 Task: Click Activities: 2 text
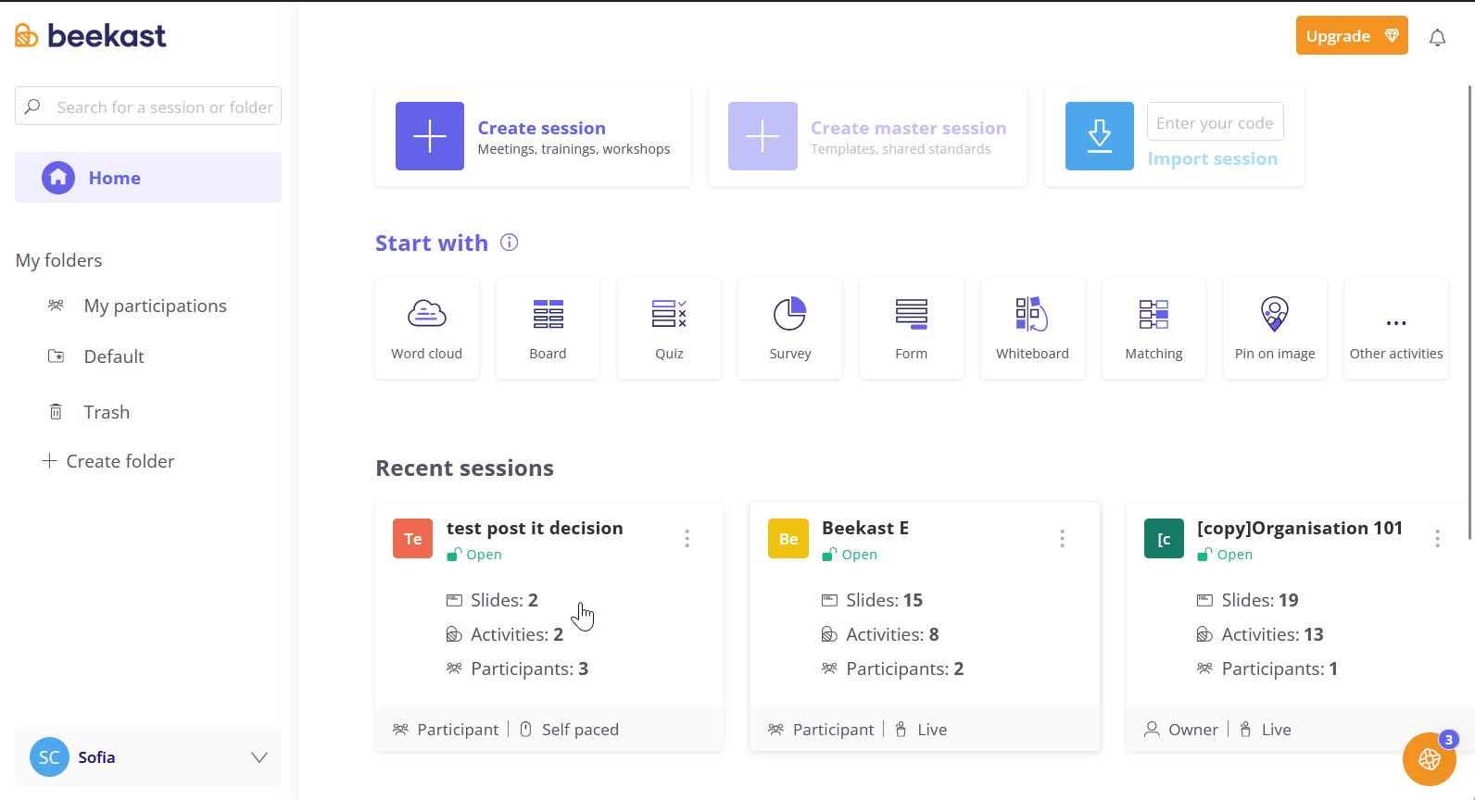click(517, 634)
